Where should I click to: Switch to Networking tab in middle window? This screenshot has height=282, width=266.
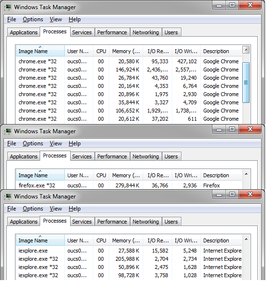(146, 156)
